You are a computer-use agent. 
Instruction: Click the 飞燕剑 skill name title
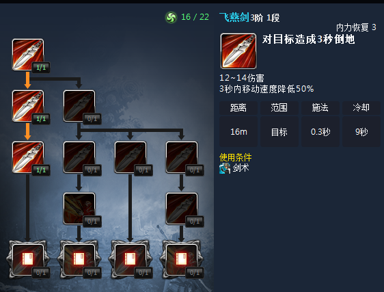(234, 17)
